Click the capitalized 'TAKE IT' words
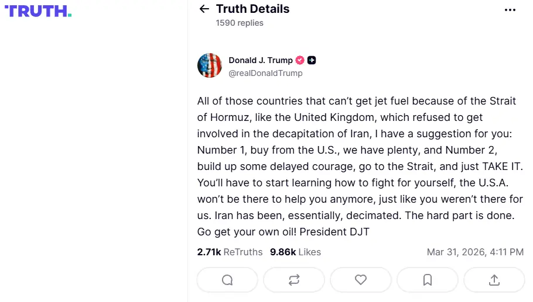The width and height of the screenshot is (533, 302). coord(488,166)
